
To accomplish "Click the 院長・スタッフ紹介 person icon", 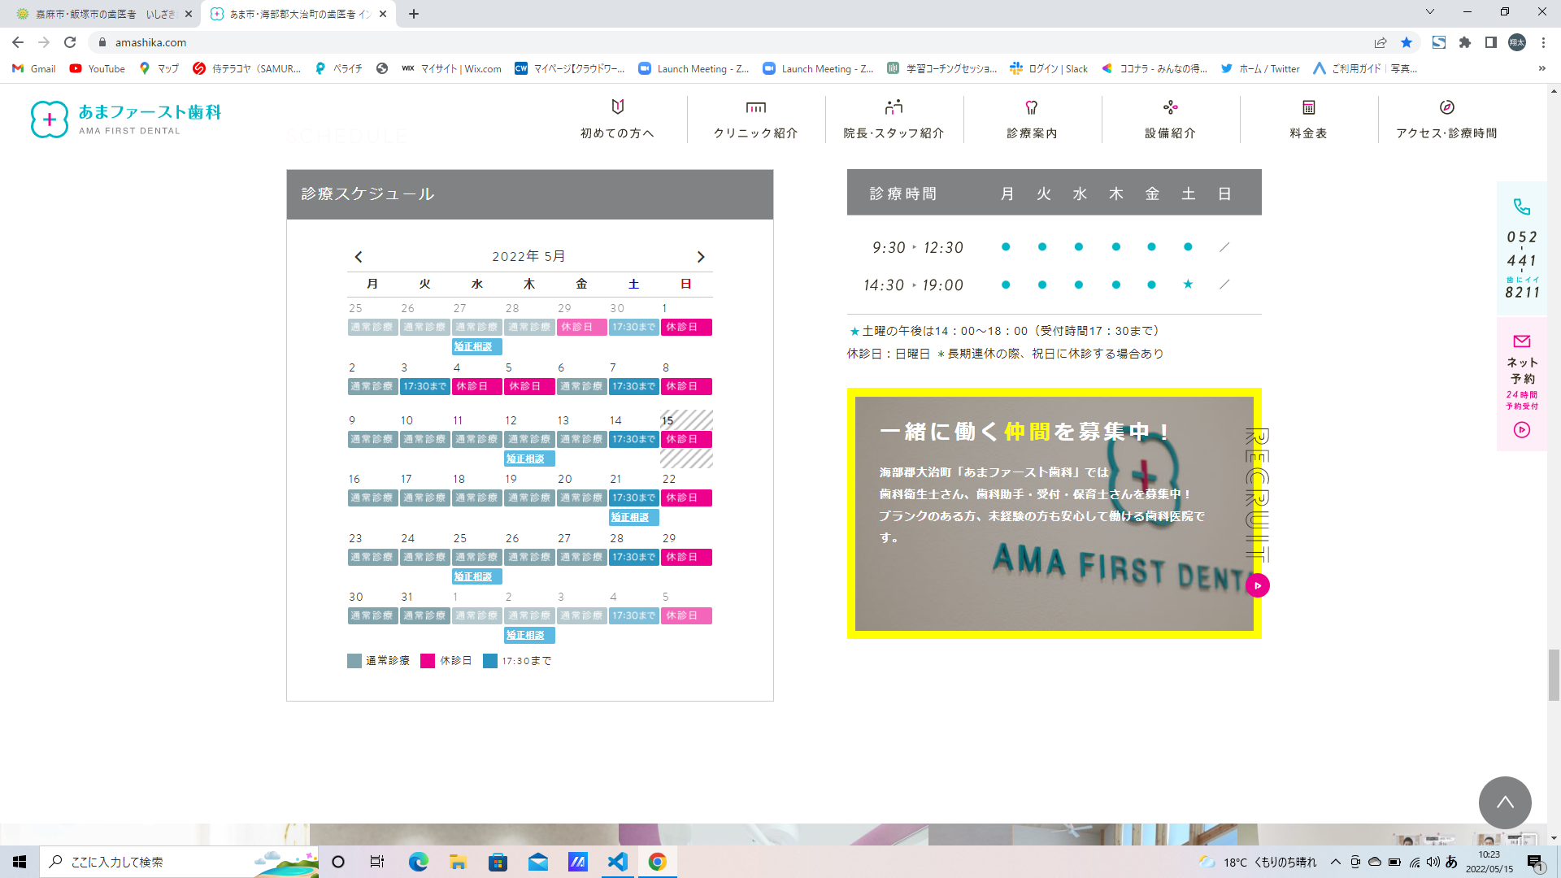I will point(894,106).
